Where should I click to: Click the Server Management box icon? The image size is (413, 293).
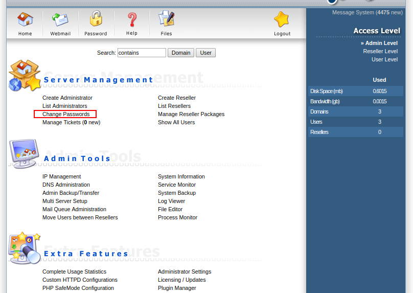click(25, 75)
